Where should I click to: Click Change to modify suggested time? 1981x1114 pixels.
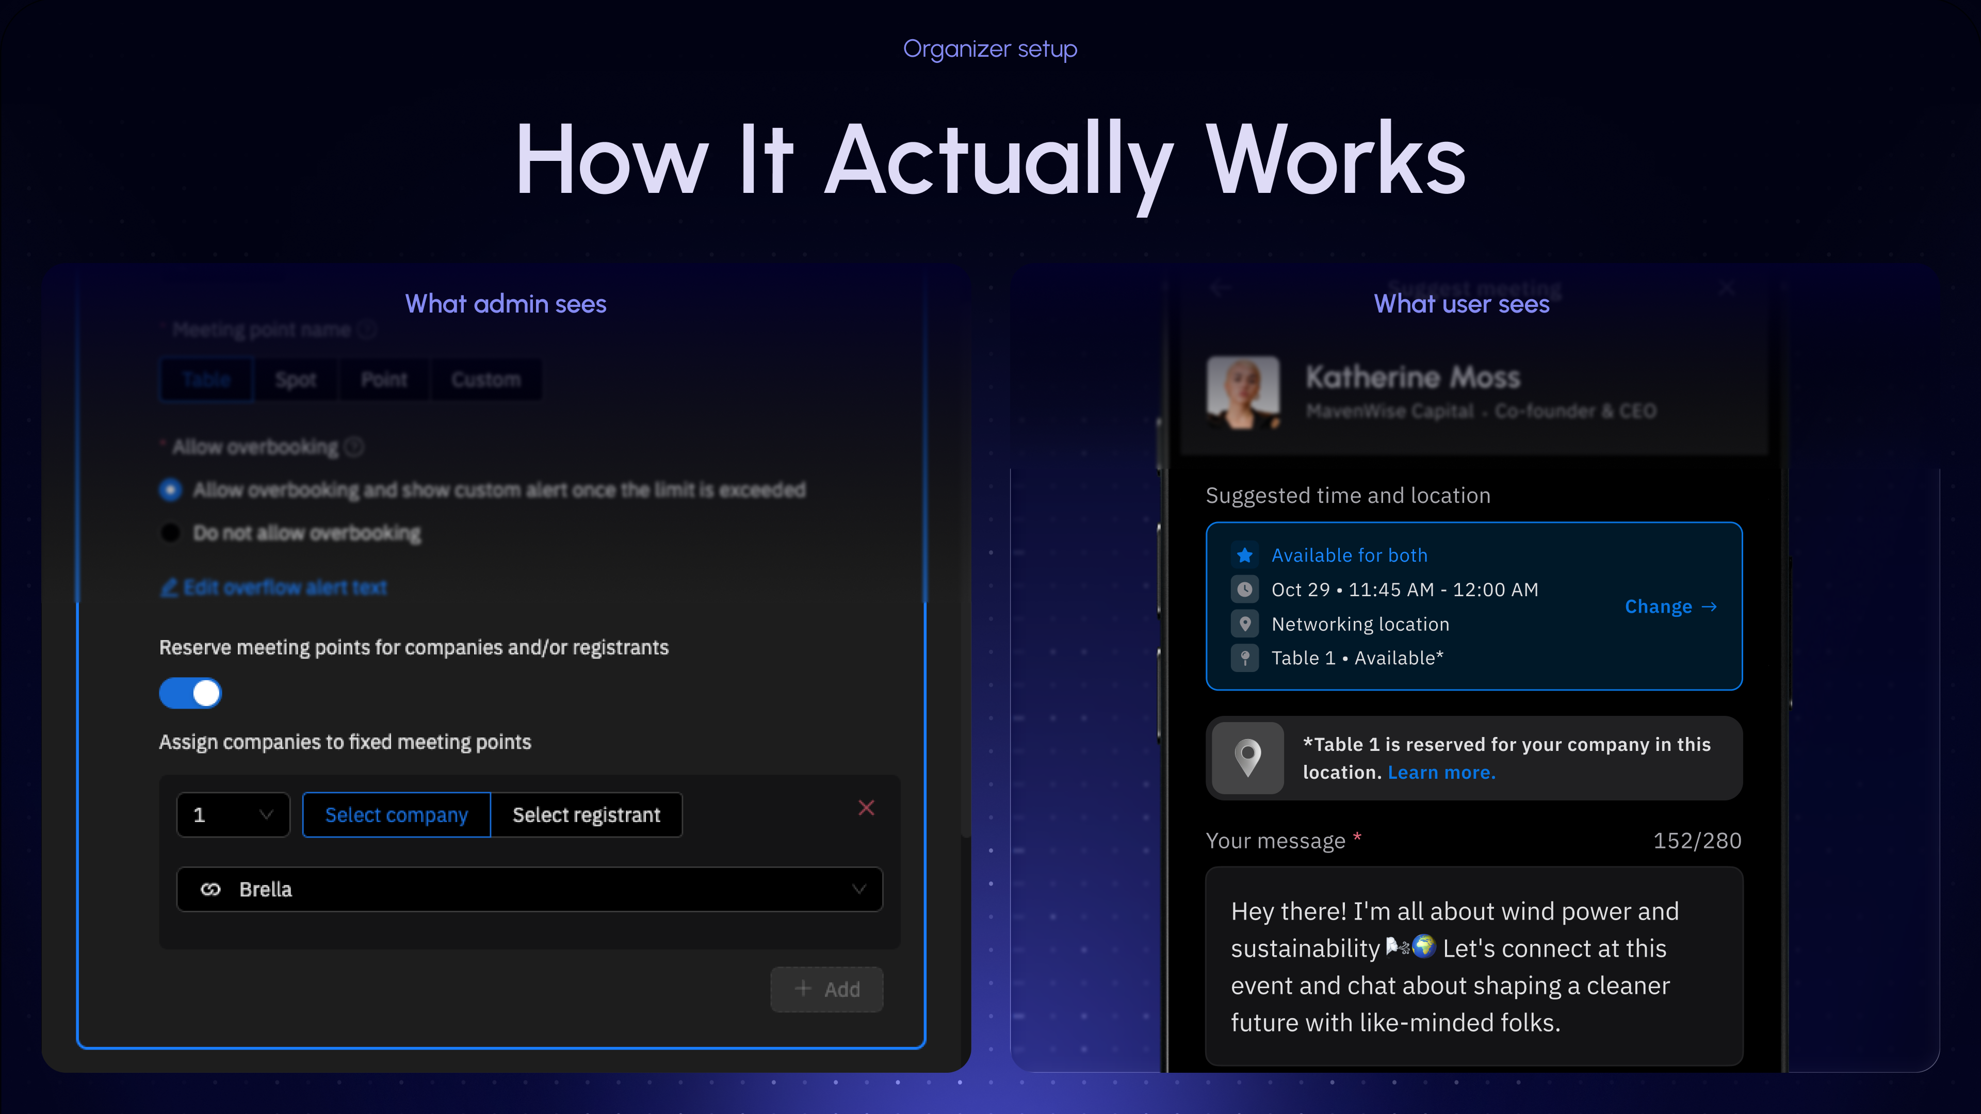coord(1670,607)
